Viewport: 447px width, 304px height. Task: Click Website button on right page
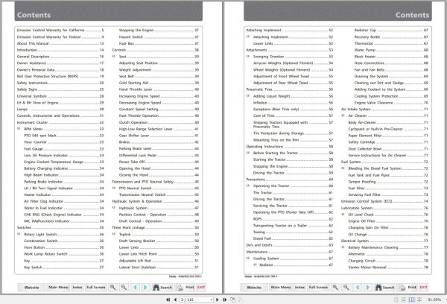click(x=254, y=287)
